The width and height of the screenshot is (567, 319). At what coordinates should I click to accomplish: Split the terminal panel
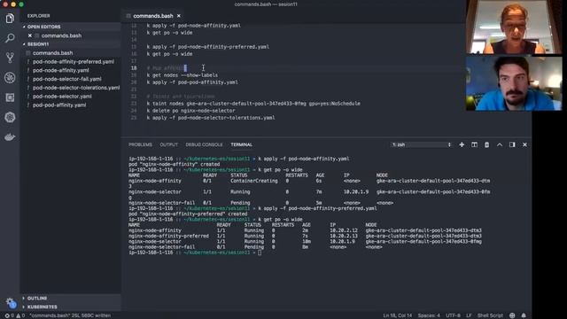pos(474,144)
